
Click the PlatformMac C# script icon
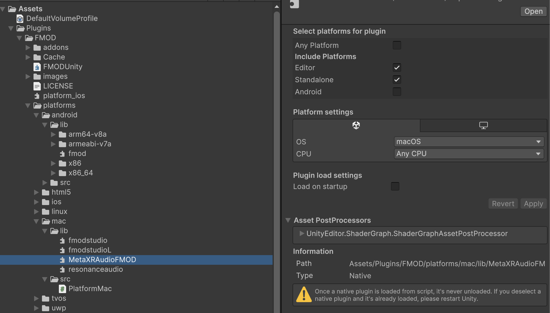pyautogui.click(x=62, y=289)
